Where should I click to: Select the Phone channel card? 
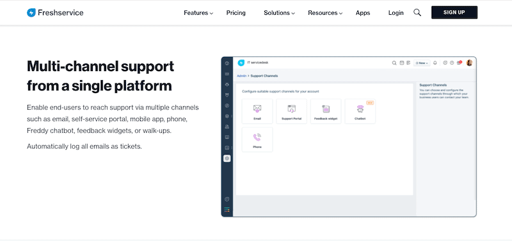(x=257, y=140)
